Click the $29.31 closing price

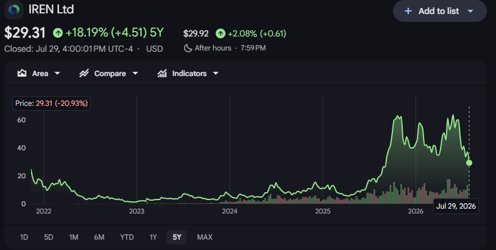click(x=24, y=33)
